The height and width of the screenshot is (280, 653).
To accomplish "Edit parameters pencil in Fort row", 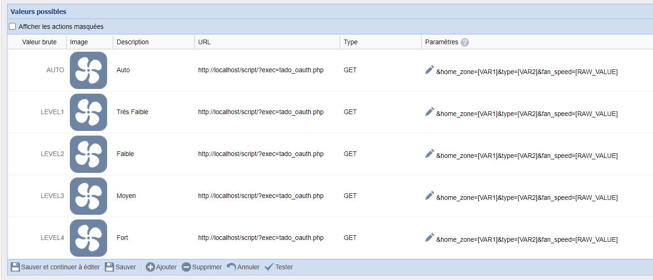I will pyautogui.click(x=429, y=238).
